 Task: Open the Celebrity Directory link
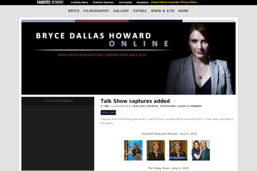[x=103, y=3]
